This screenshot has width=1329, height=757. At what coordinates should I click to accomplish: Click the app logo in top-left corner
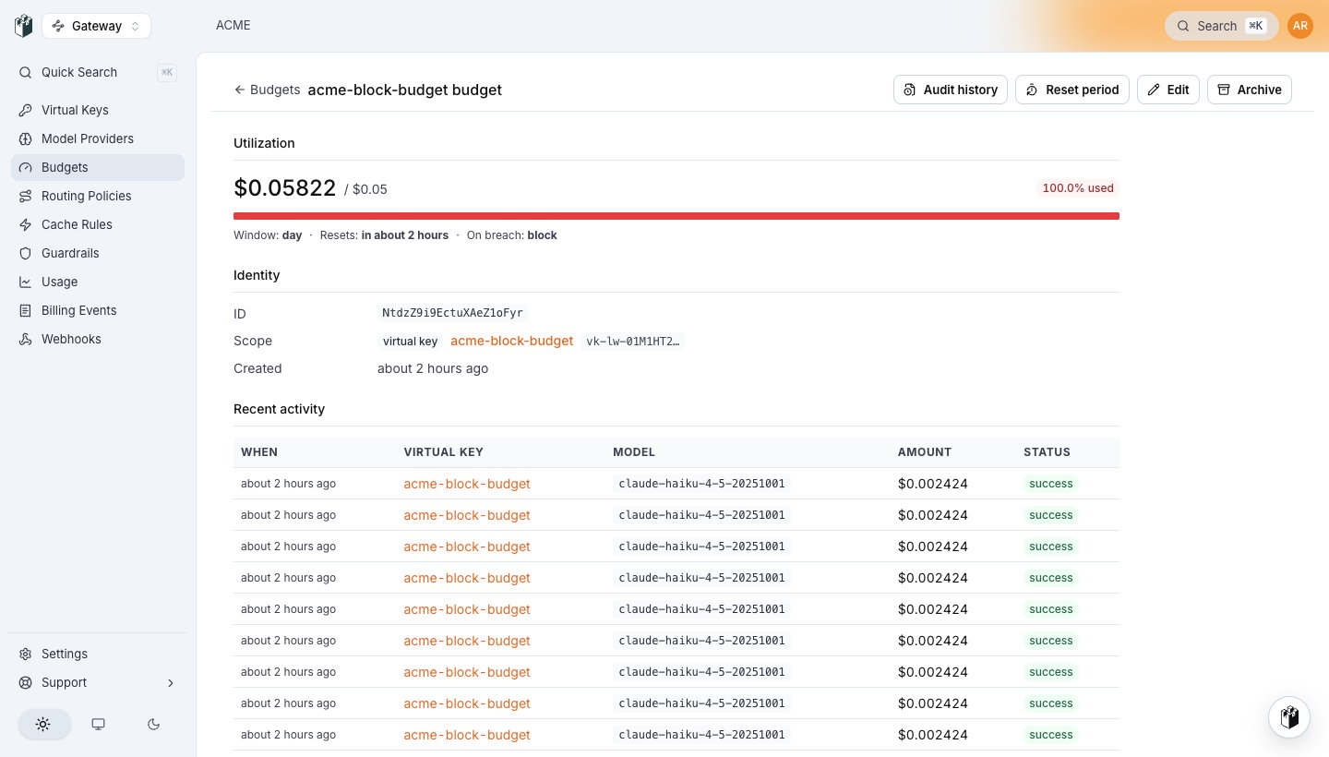pos(24,26)
